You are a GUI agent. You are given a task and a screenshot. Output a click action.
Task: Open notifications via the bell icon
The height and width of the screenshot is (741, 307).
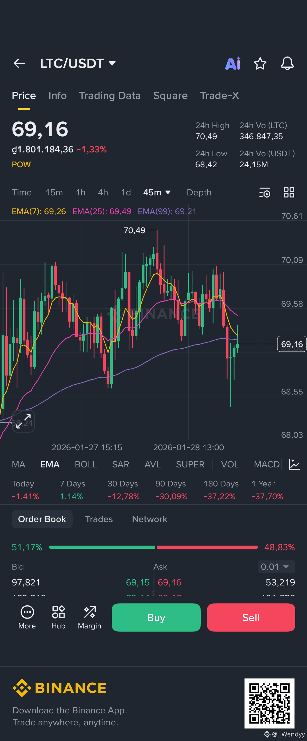[287, 64]
